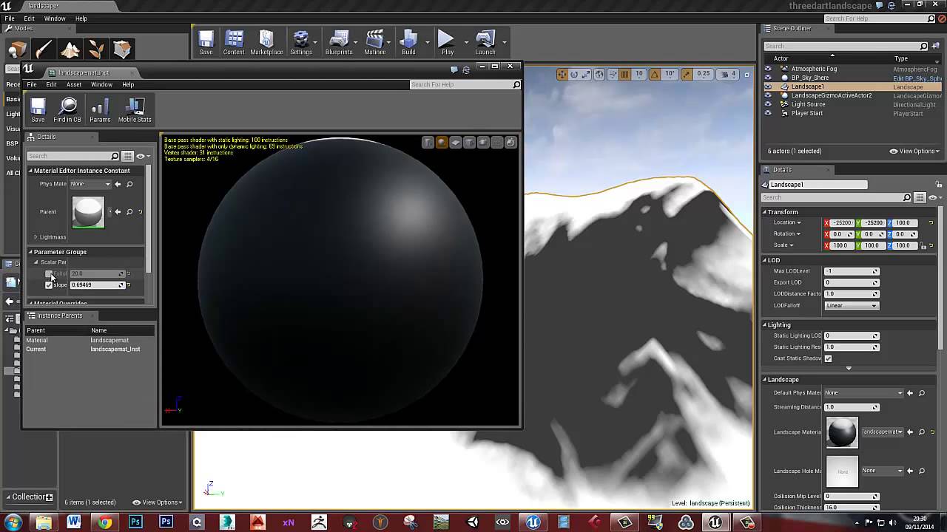The width and height of the screenshot is (947, 532).
Task: Open material editor Window menu
Action: point(101,84)
